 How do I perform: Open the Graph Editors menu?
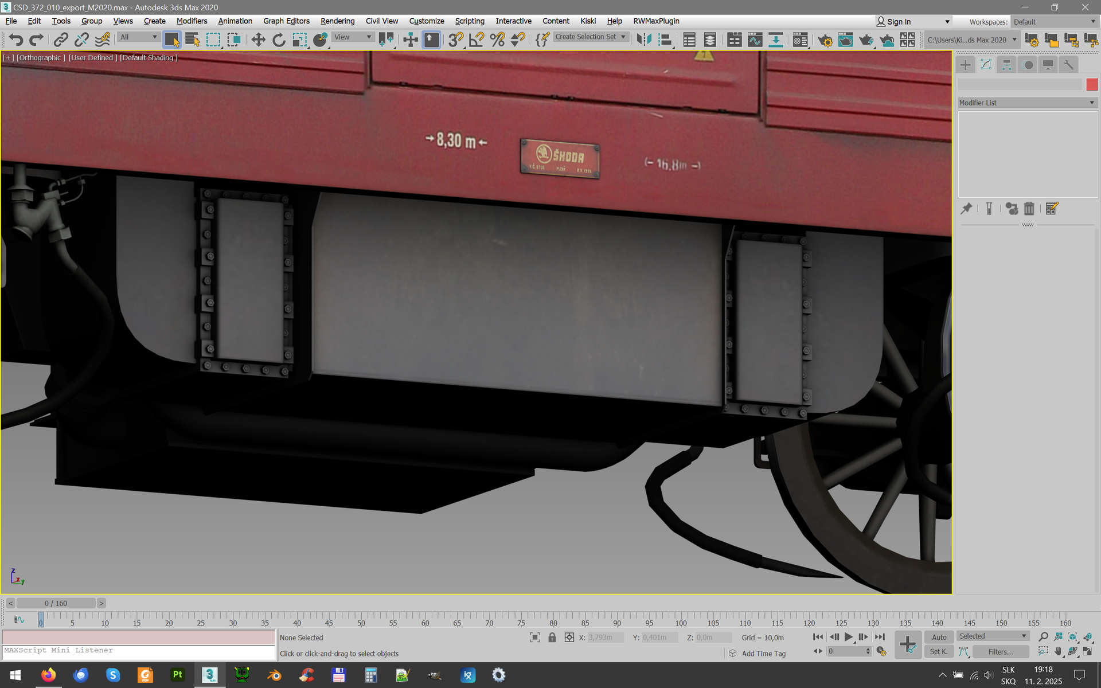coord(286,21)
